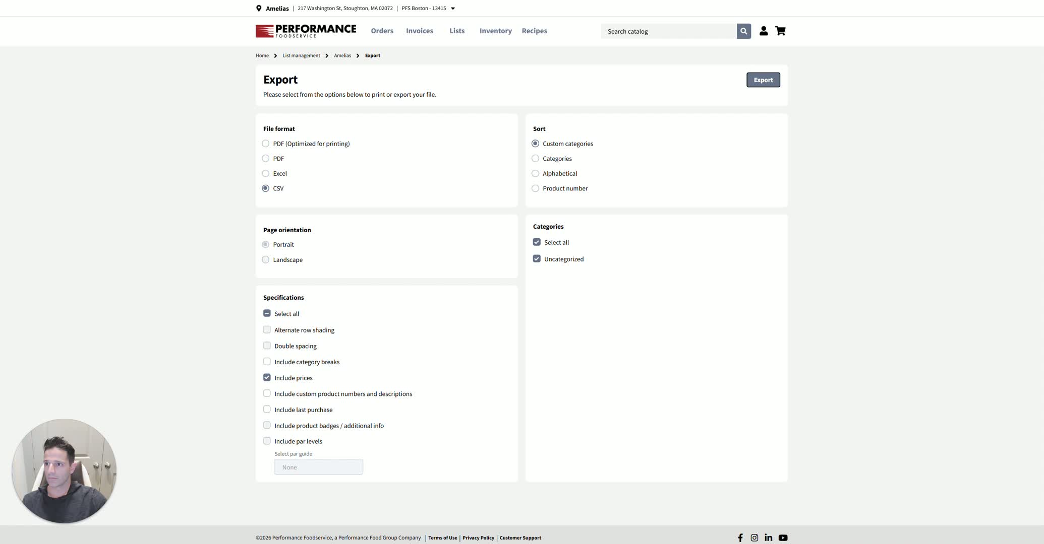1044x544 pixels.
Task: Uncheck the Uncategorized category
Action: click(537, 259)
